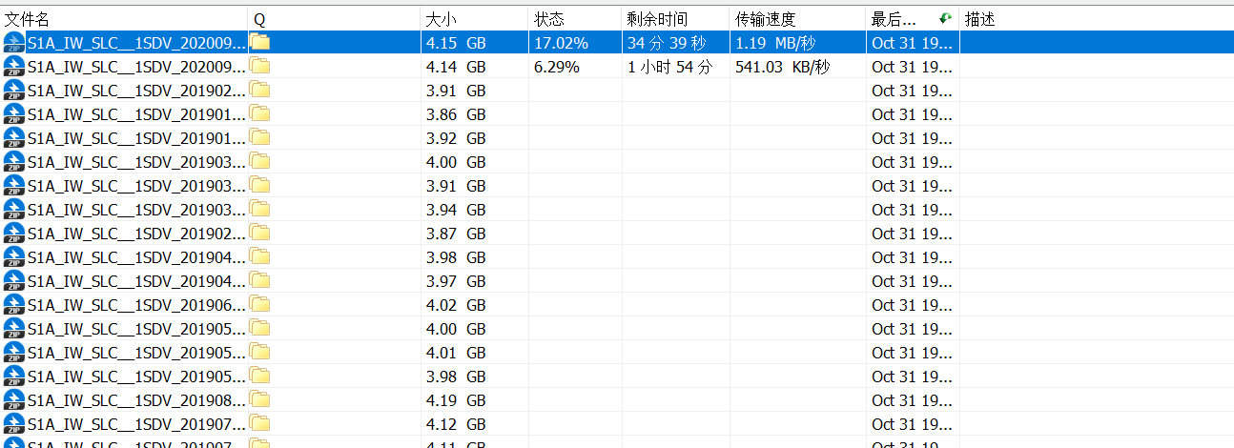Select file name in the 3.97 GB row
The image size is (1234, 448).
tap(137, 280)
